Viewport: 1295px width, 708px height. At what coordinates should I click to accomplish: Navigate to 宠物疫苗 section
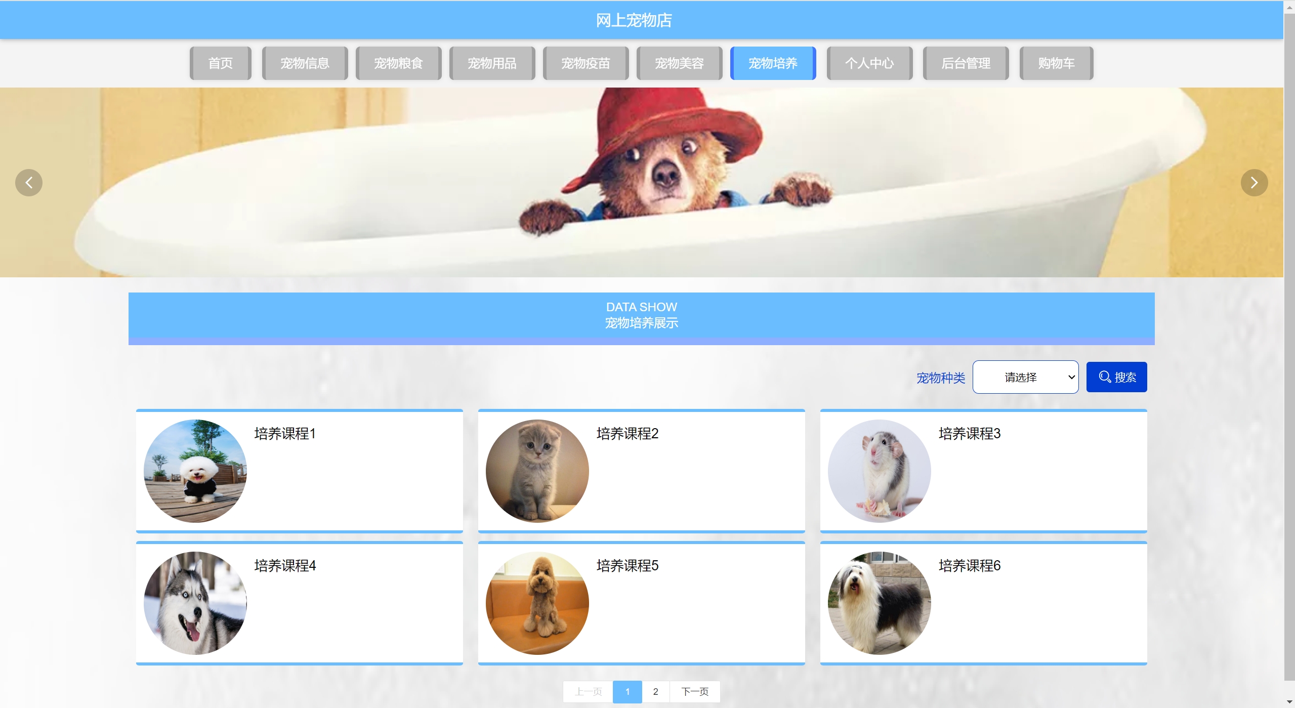(586, 63)
